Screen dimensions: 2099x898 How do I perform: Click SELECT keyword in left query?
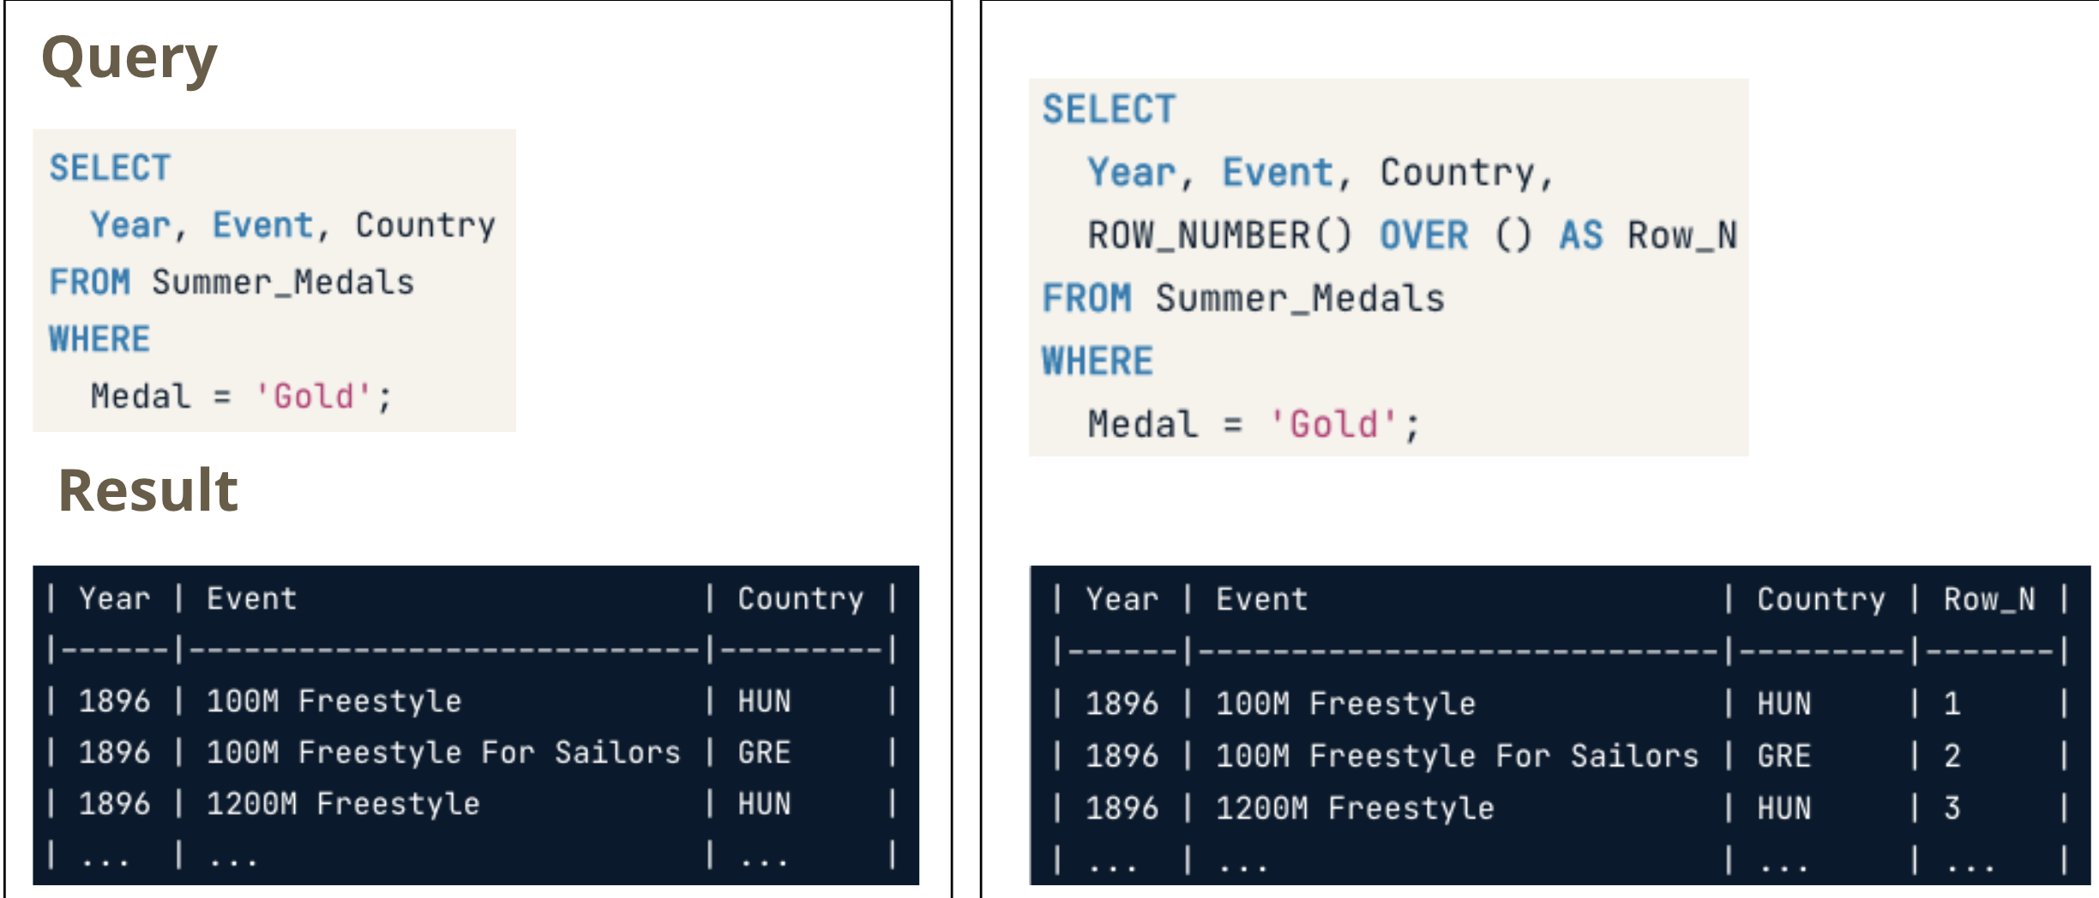pyautogui.click(x=110, y=168)
